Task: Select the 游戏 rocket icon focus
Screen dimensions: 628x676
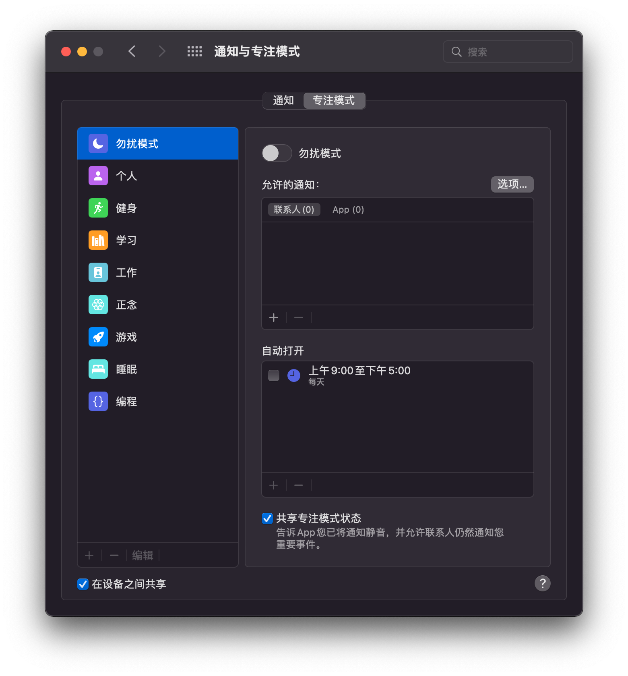Action: pos(98,337)
